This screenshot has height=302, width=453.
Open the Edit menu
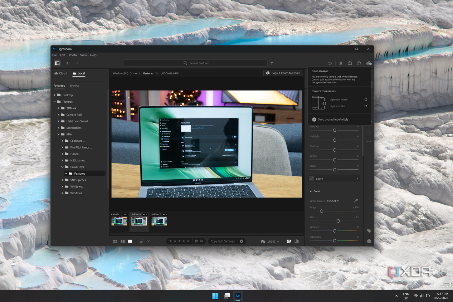(x=63, y=55)
